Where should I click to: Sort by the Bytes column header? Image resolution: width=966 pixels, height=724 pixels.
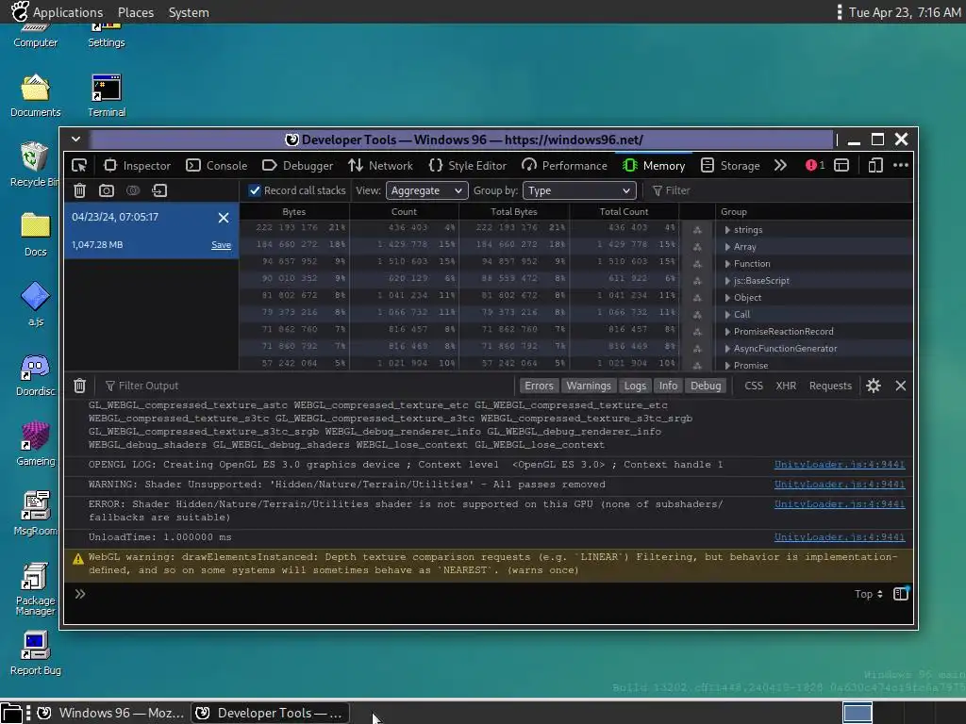pyautogui.click(x=294, y=212)
